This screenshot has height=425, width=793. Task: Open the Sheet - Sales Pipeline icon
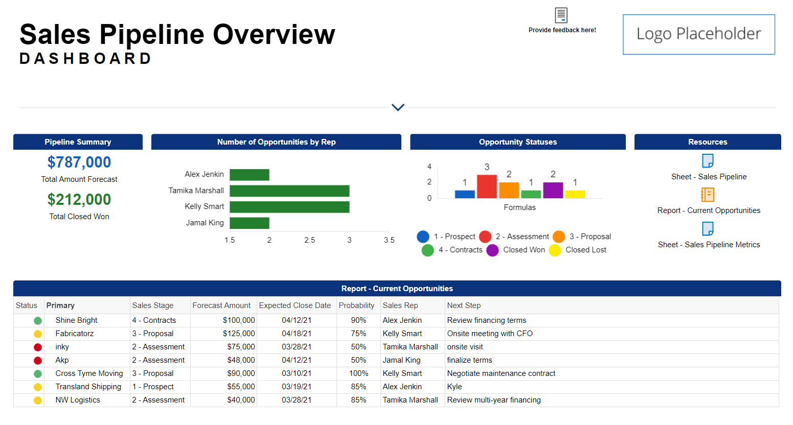click(708, 161)
